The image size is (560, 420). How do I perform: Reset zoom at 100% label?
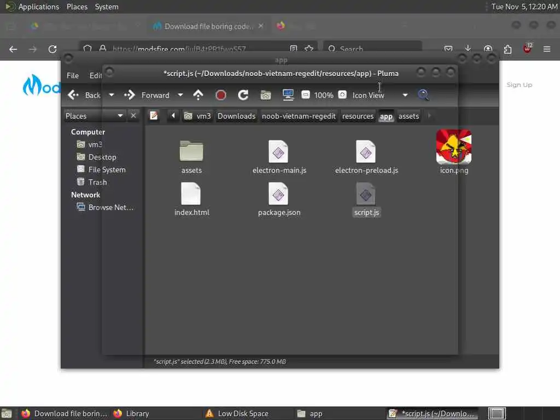324,95
